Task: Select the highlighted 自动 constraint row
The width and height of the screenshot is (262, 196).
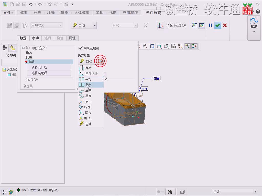Action: 49,62
